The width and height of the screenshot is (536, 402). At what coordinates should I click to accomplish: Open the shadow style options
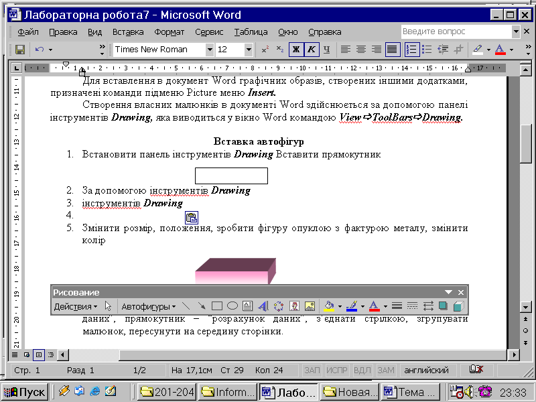coord(443,306)
